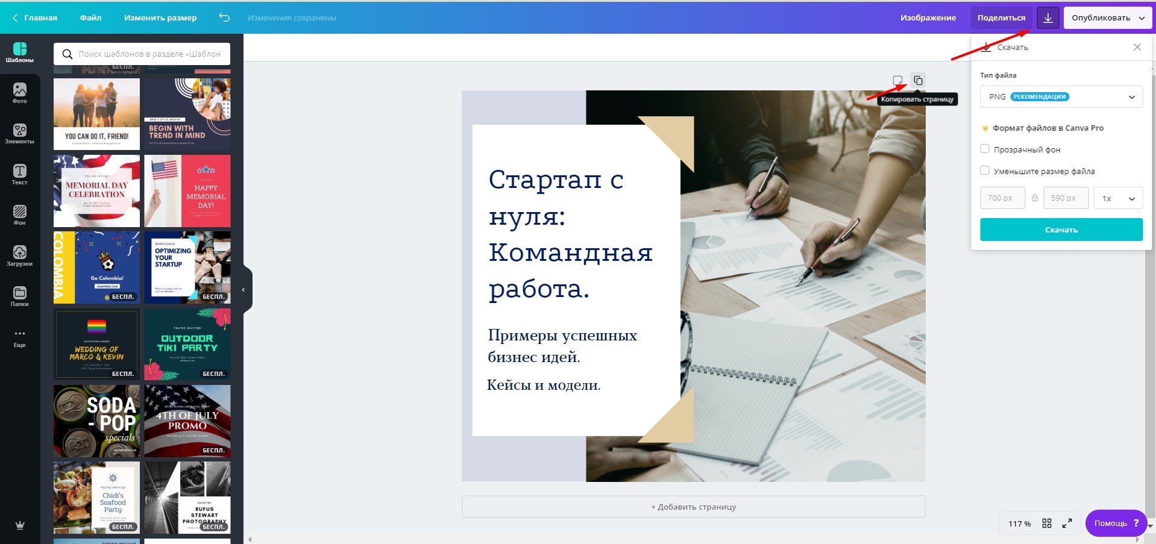
Task: Select the Rufus Stewart Photography template
Action: tap(187, 498)
